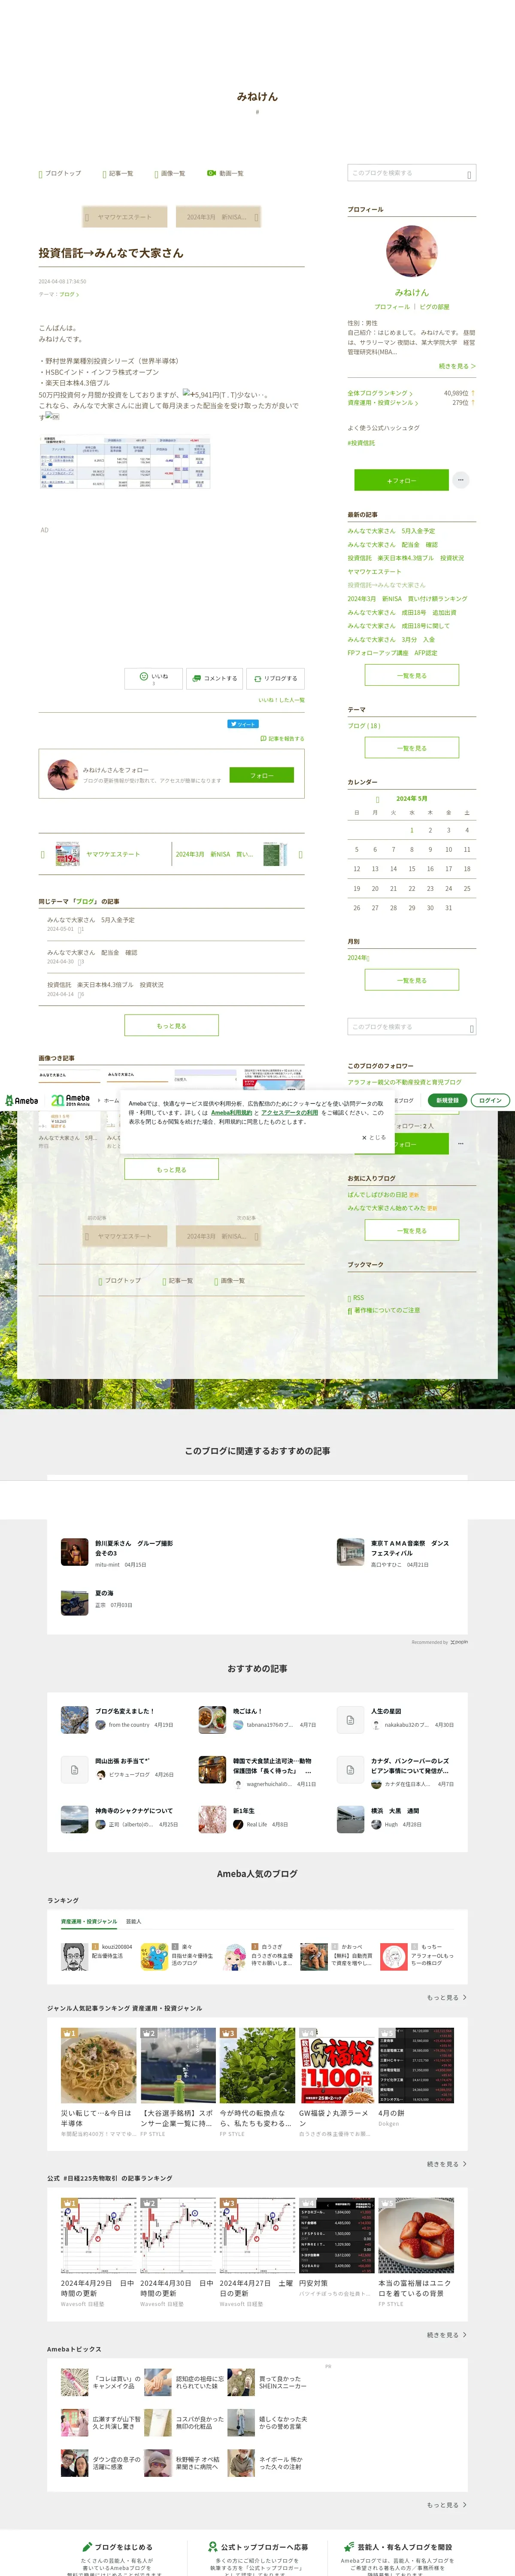The height and width of the screenshot is (2576, 515).
Task: Open 資産運用・投資ジャンル ranking chevron link
Action: pos(383,403)
